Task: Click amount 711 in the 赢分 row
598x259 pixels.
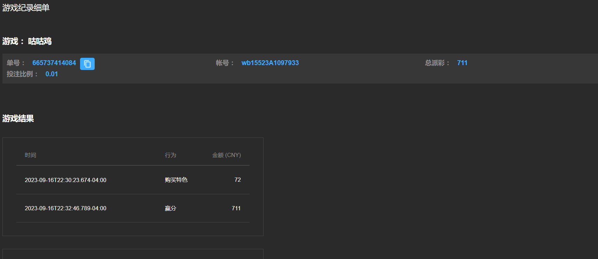Action: coord(236,208)
